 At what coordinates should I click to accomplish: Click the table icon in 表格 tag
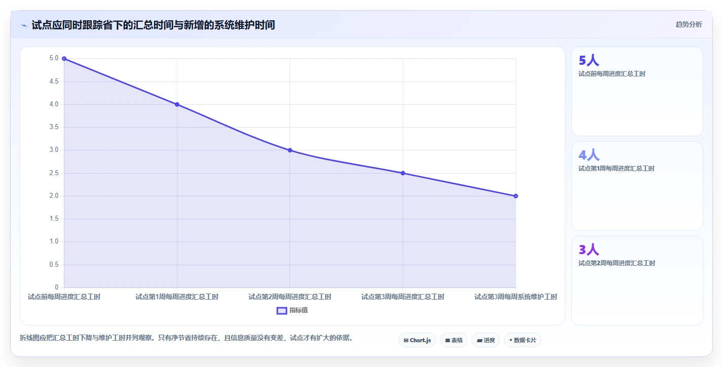[x=448, y=341]
